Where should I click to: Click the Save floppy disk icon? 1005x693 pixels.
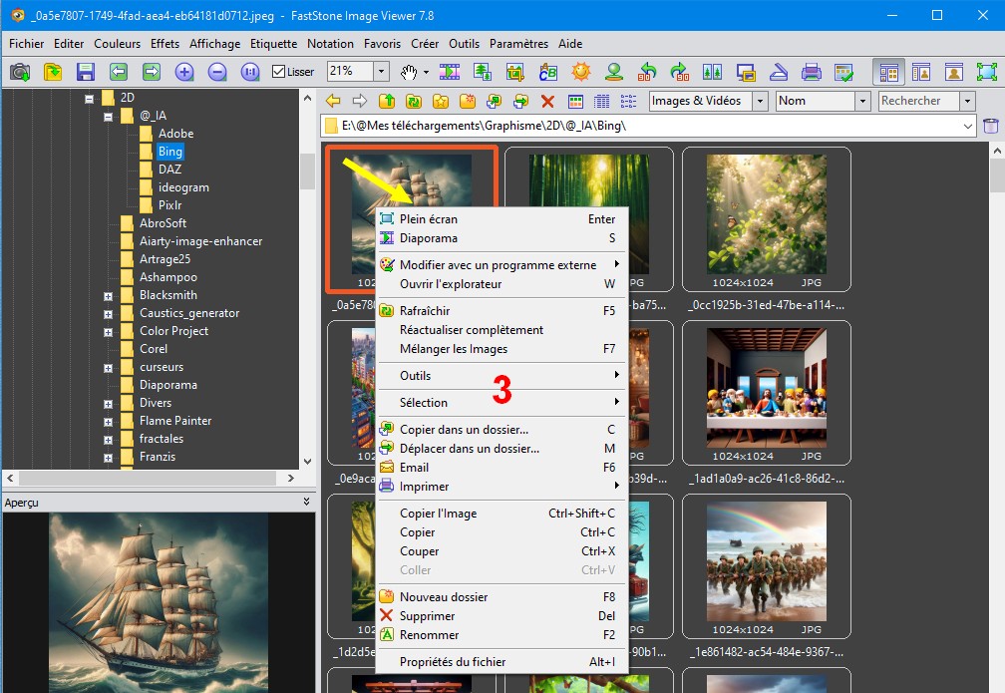pos(86,71)
